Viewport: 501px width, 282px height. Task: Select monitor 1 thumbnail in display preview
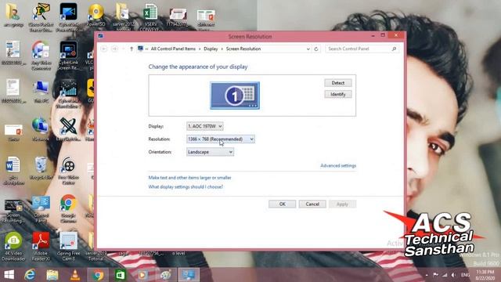[235, 96]
